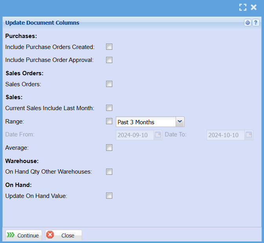Click the Current Sales Include Last Month label

click(x=49, y=108)
